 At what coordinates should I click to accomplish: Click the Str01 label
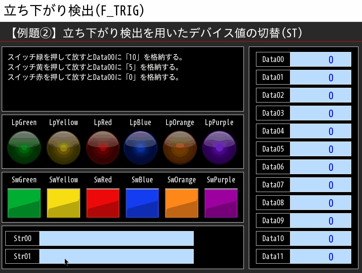click(23, 257)
